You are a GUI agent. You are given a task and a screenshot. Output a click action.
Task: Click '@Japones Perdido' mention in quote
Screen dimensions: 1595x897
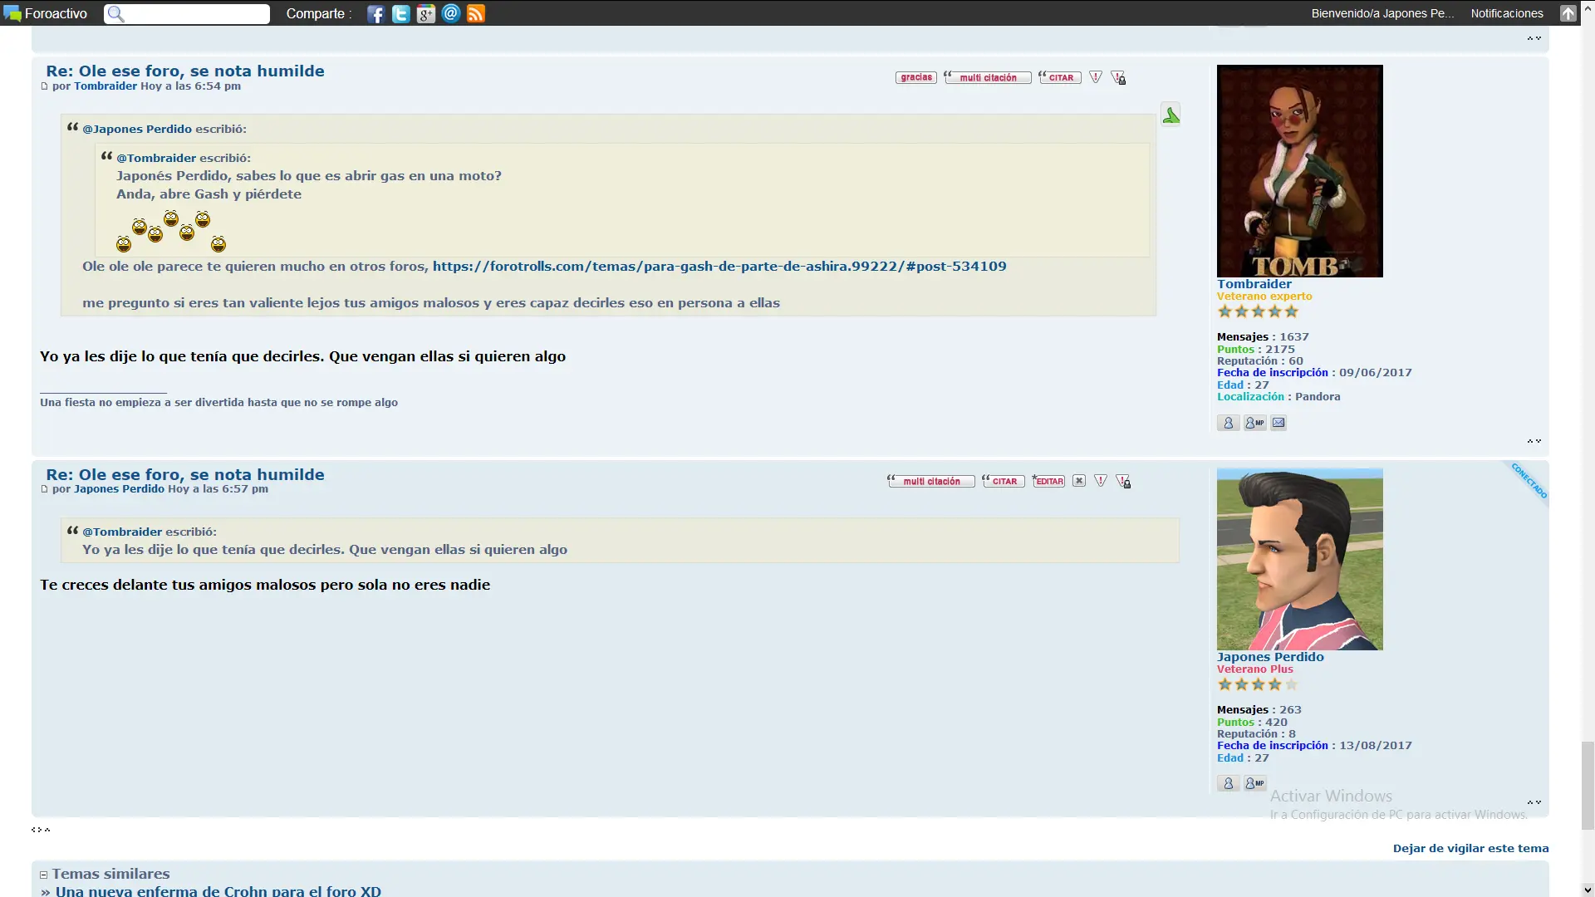(137, 129)
